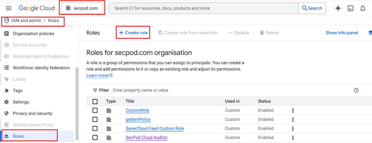372x143 pixels.
Task: Tick the CustomRole row checkbox
Action: (95, 111)
